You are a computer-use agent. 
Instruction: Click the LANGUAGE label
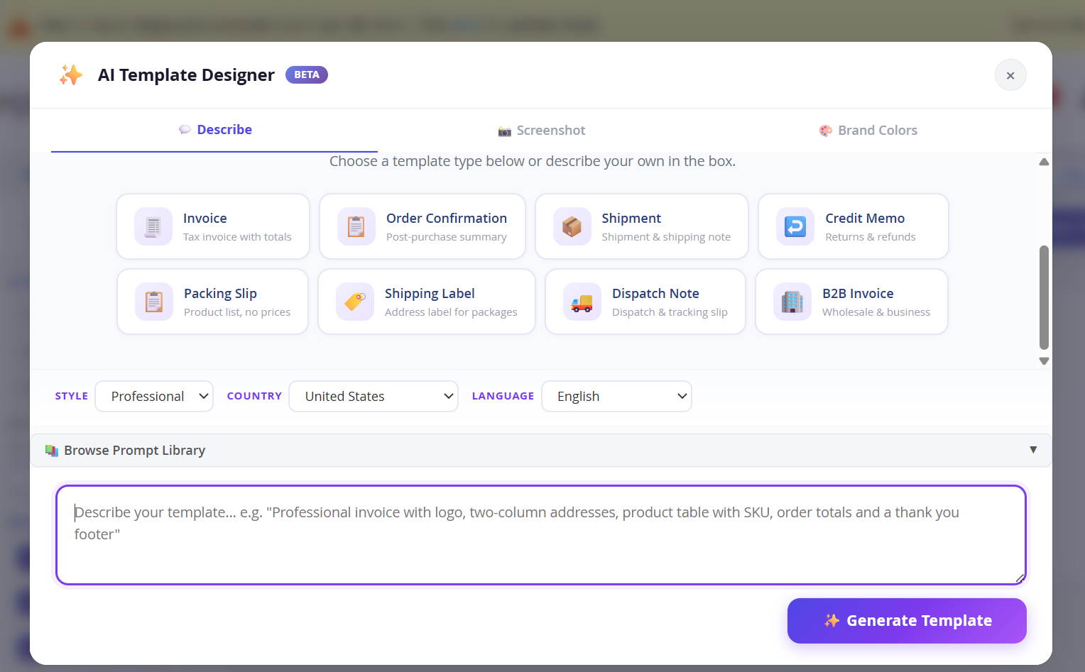503,396
